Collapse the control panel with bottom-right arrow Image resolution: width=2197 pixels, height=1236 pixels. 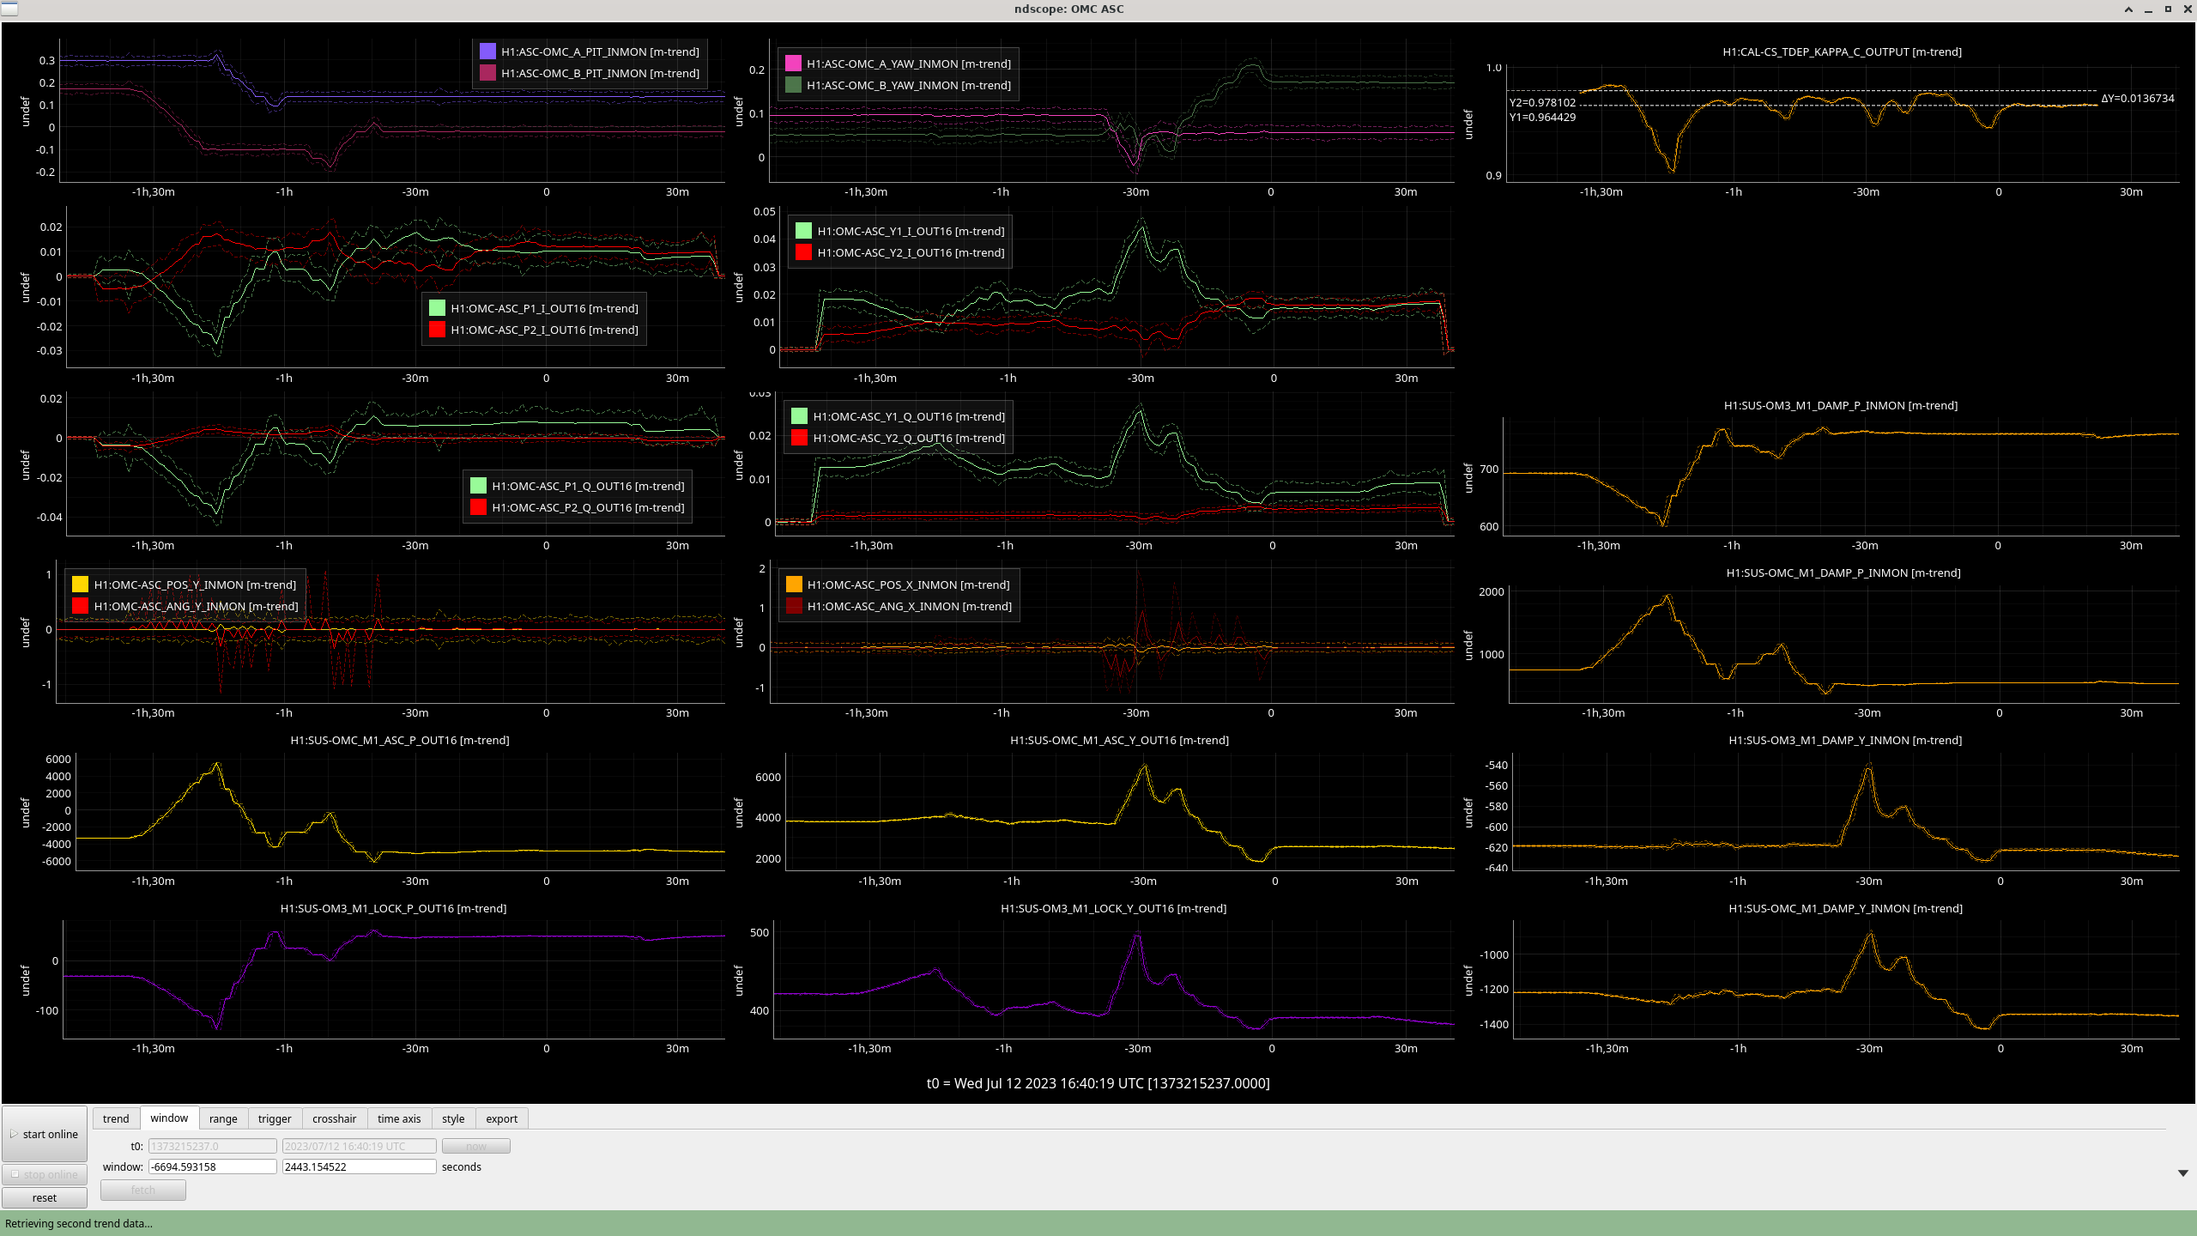click(2182, 1172)
